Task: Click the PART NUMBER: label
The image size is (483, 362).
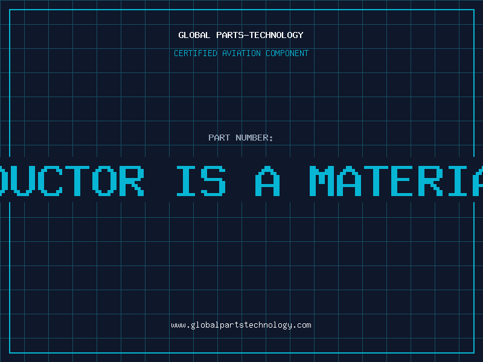Action: pos(241,138)
